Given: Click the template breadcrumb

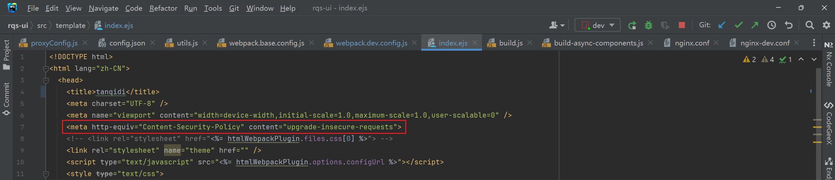Looking at the screenshot, I should [x=71, y=25].
